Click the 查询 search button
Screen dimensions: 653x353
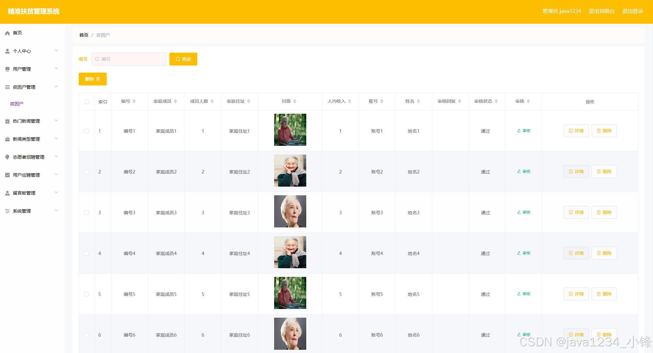(183, 59)
